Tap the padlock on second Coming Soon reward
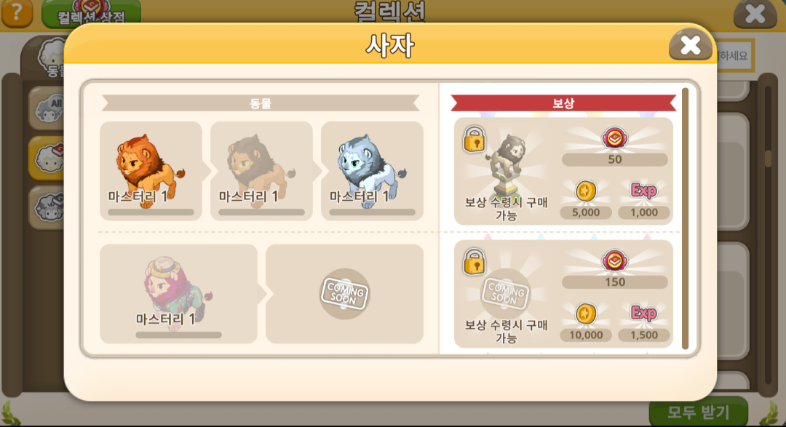Viewport: 786px width, 427px height. (475, 262)
